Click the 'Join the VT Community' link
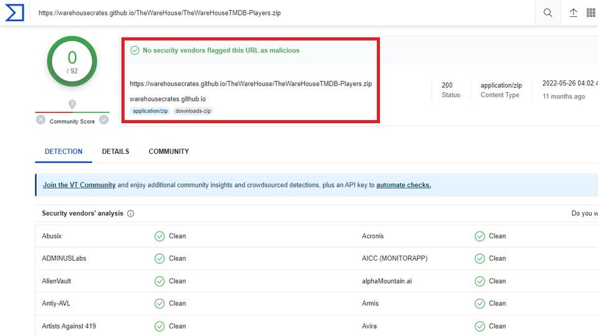 [79, 185]
